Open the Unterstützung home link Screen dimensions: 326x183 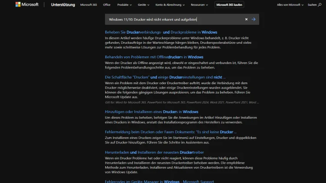pyautogui.click(x=63, y=5)
